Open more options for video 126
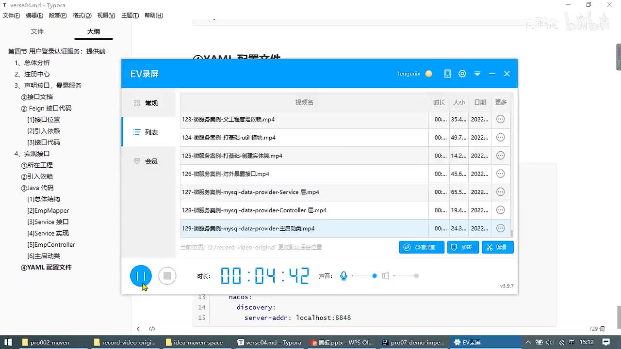 (x=501, y=174)
